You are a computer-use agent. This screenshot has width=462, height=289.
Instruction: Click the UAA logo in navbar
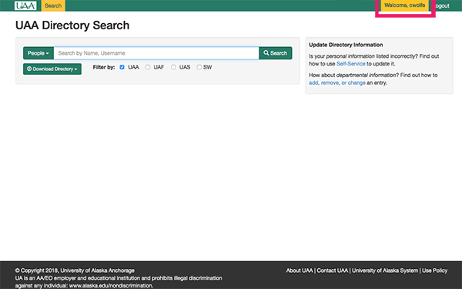pyautogui.click(x=25, y=5)
